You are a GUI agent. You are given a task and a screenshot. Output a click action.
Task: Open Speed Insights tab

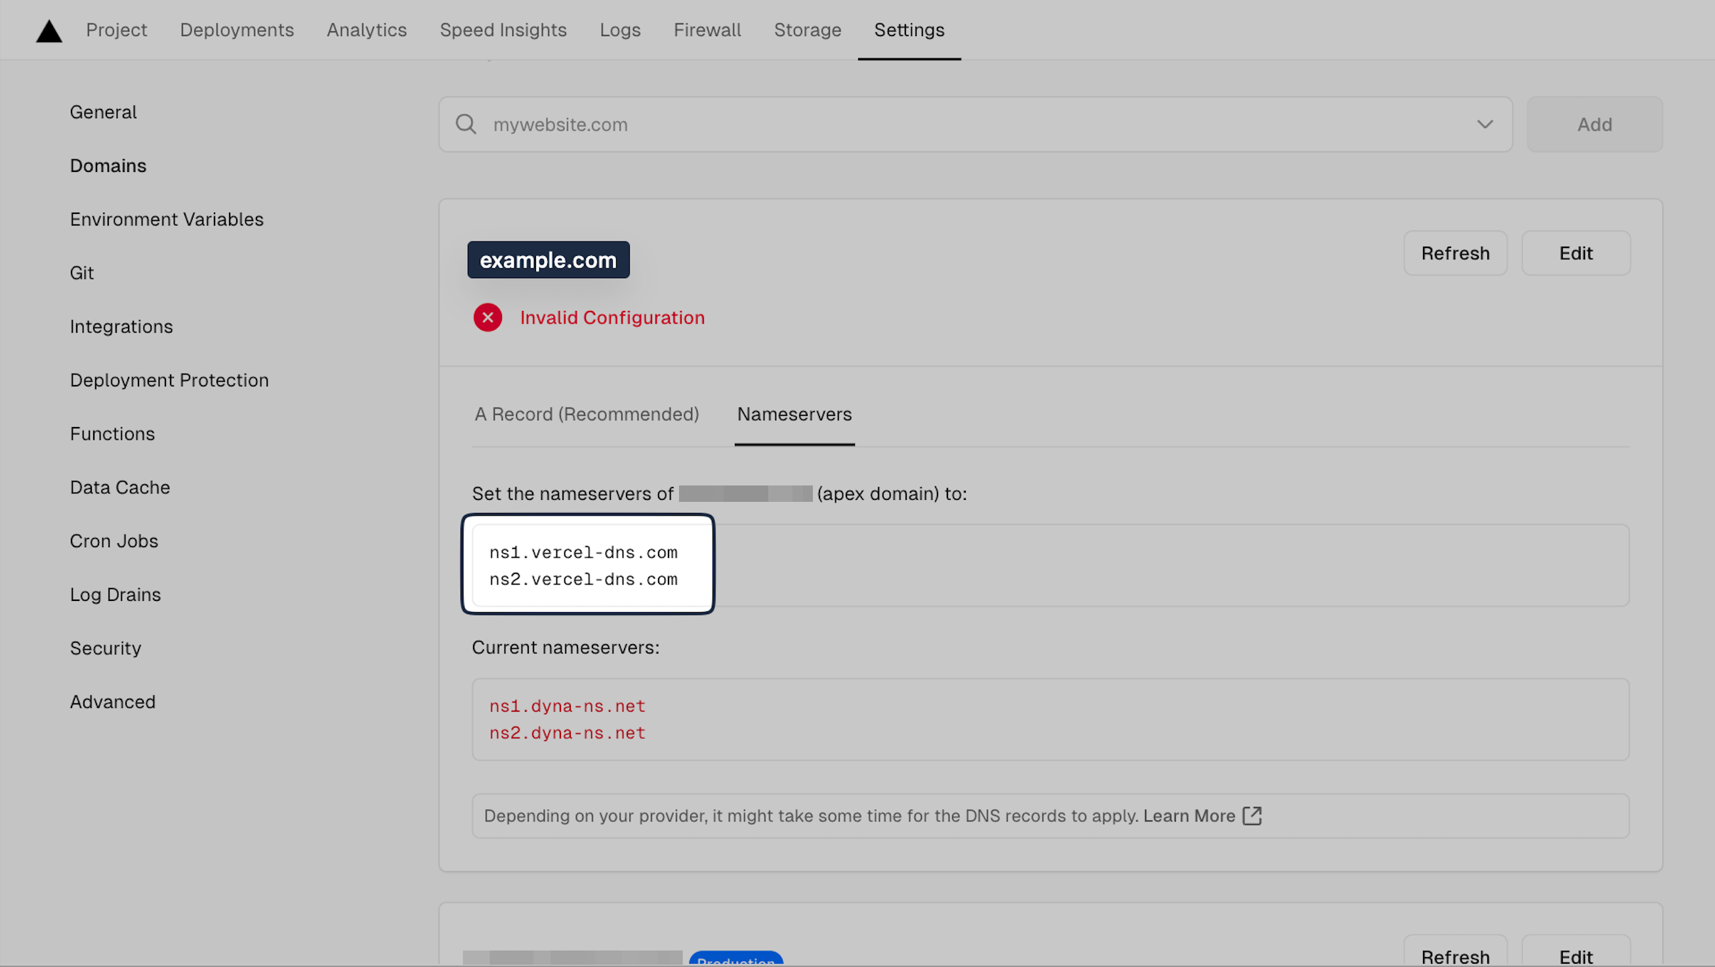click(x=503, y=30)
